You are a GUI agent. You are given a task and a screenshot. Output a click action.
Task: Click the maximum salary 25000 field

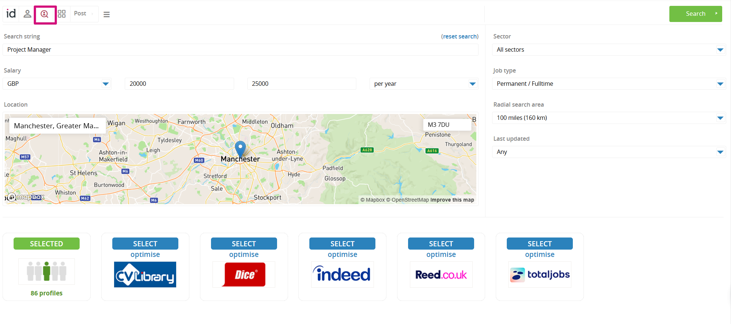tap(302, 84)
